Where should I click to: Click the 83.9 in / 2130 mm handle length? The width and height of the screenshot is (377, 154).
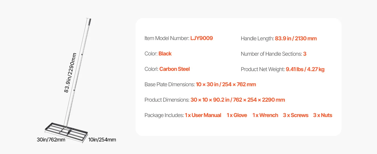[x=296, y=38]
